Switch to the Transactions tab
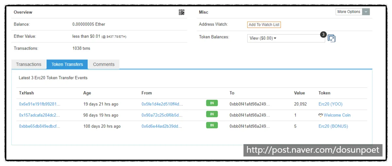 pyautogui.click(x=29, y=64)
